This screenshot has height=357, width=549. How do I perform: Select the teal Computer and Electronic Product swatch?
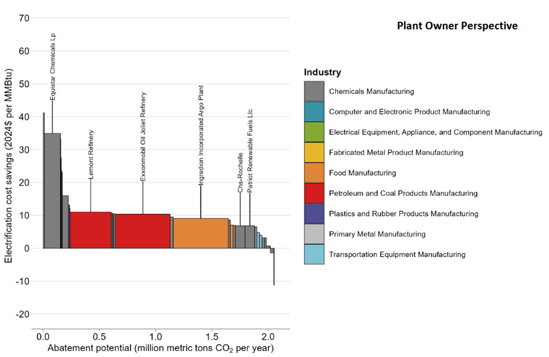314,111
